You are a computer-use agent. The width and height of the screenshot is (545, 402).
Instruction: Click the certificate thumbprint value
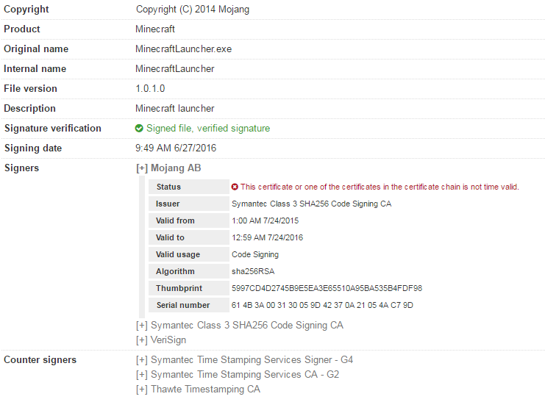pos(327,289)
